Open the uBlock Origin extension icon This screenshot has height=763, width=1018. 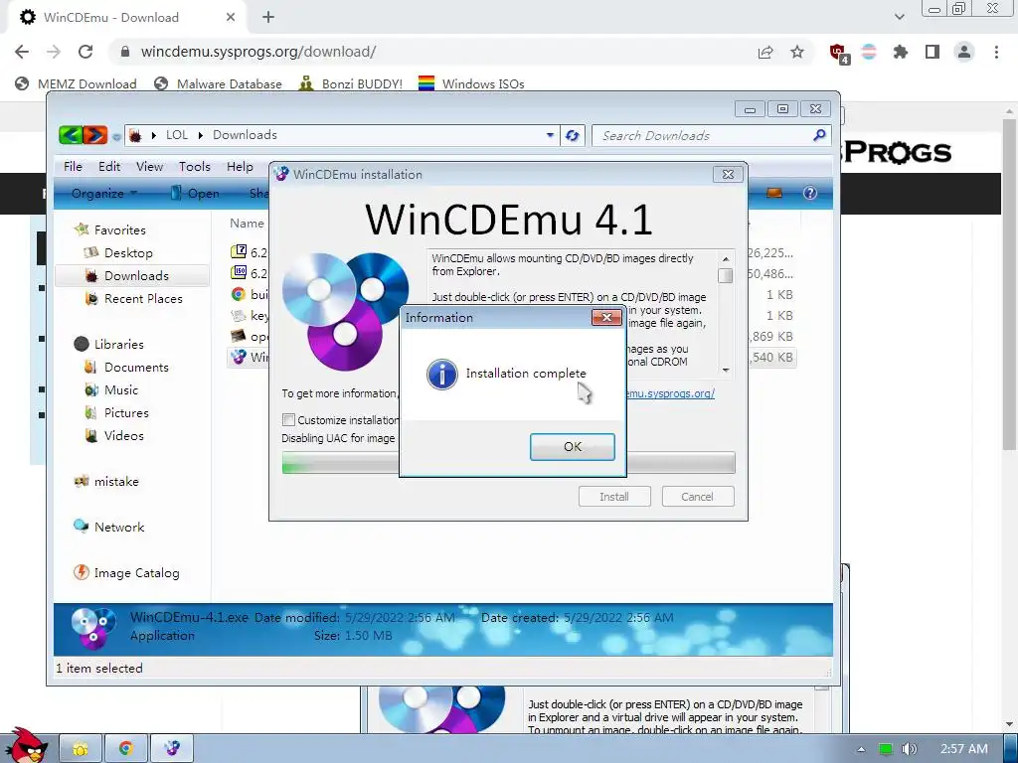[x=838, y=53]
